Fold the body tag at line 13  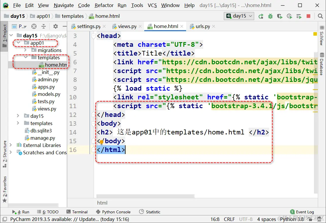[x=94, y=124]
